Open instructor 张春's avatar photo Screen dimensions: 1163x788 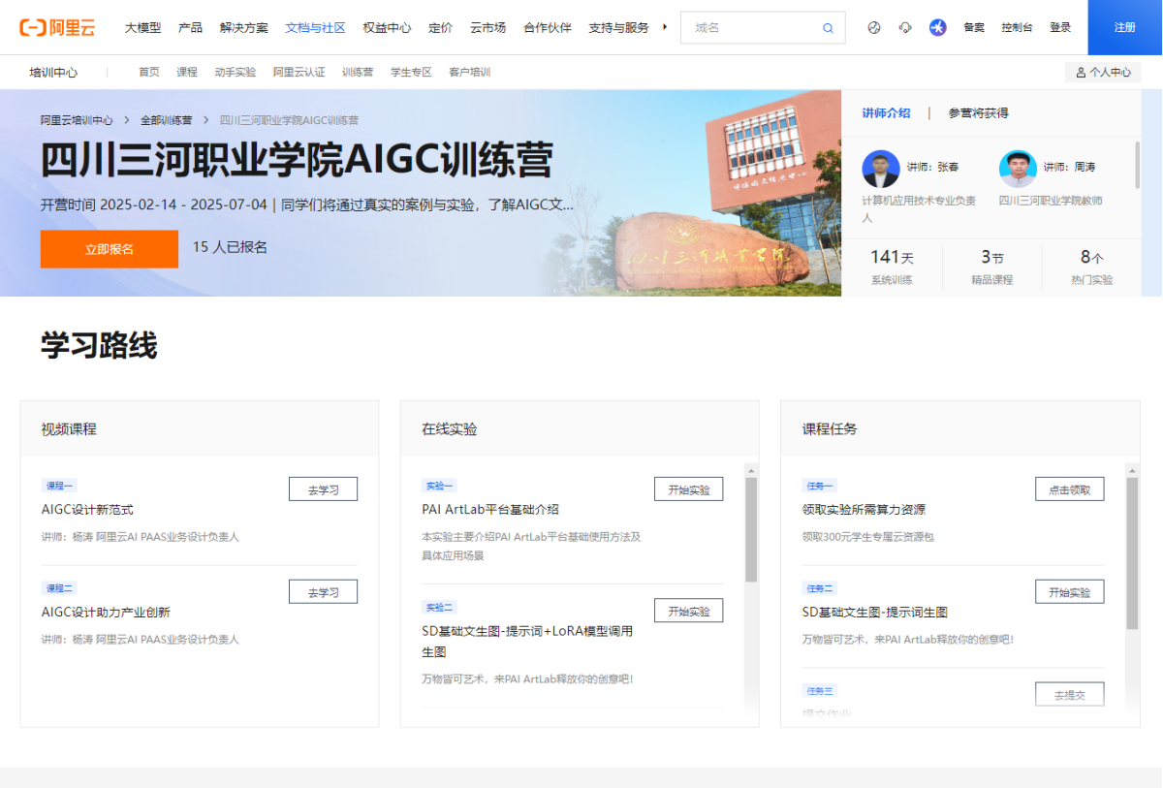[x=880, y=167]
